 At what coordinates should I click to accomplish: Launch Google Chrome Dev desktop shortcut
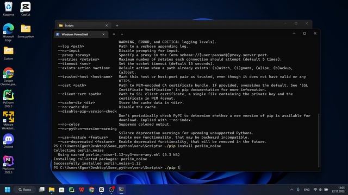9,76
